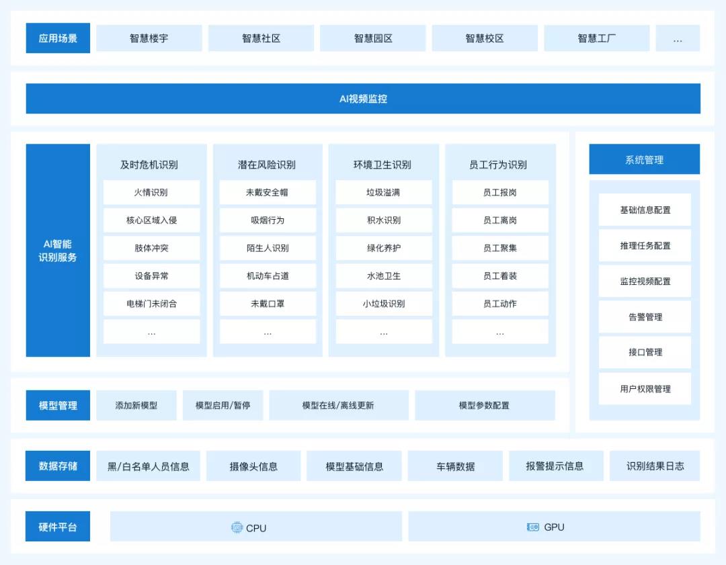This screenshot has width=726, height=565.
Task: Open the 水池卫生 item
Action: [384, 276]
